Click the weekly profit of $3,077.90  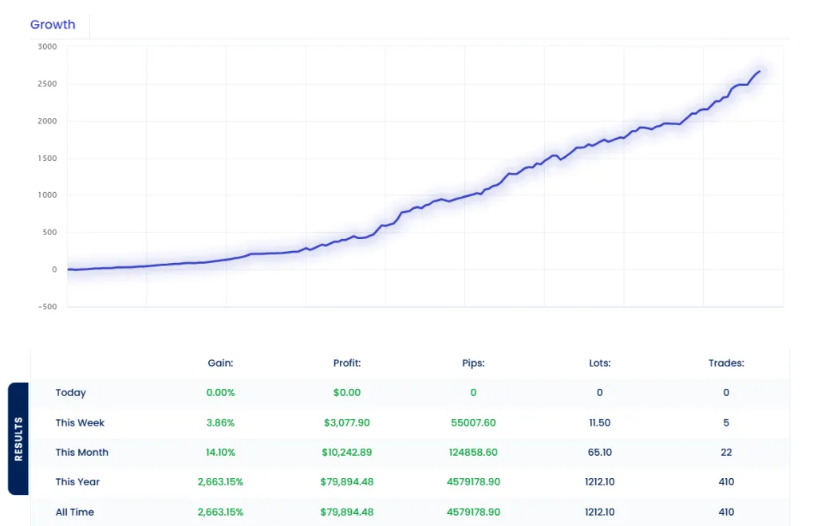(x=346, y=422)
